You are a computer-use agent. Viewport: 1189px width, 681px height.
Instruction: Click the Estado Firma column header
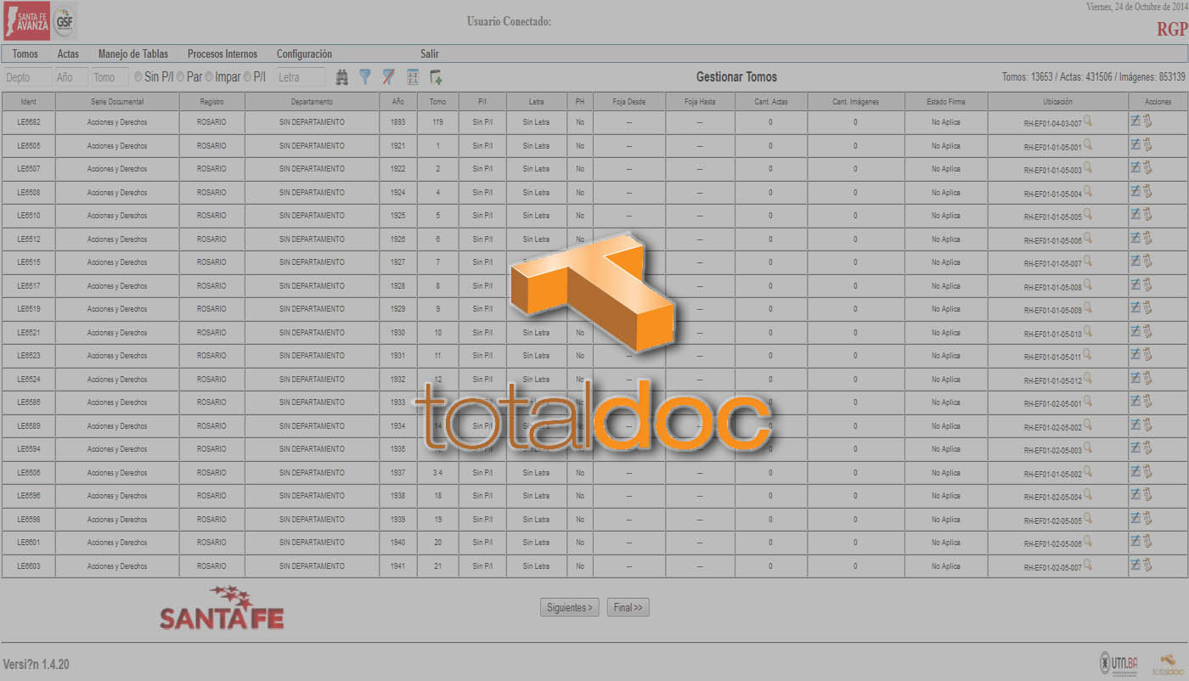946,101
